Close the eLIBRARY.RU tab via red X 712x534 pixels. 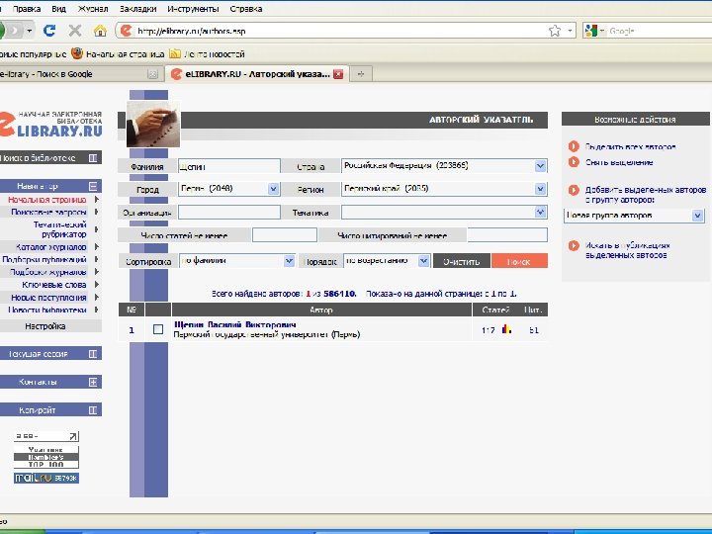pyautogui.click(x=338, y=74)
